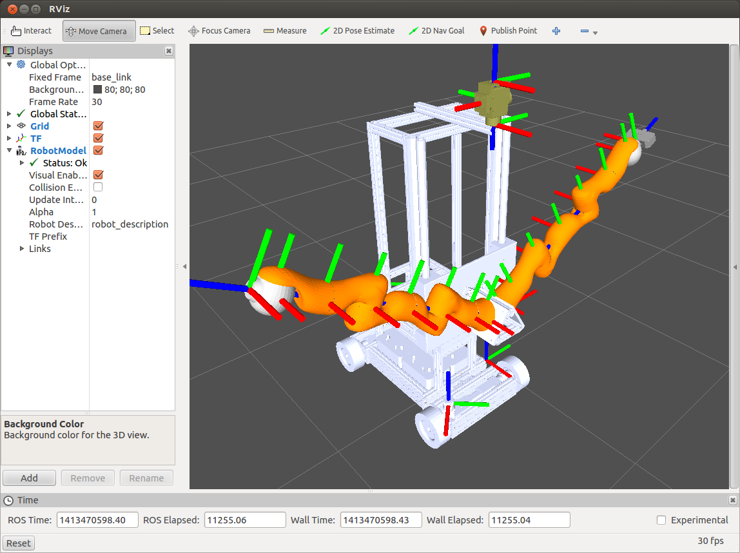This screenshot has height=553, width=740.
Task: Click the blue plus add-tool icon
Action: (556, 31)
